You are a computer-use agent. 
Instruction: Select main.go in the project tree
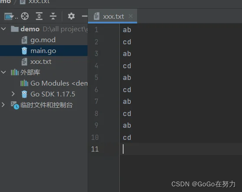click(x=44, y=51)
